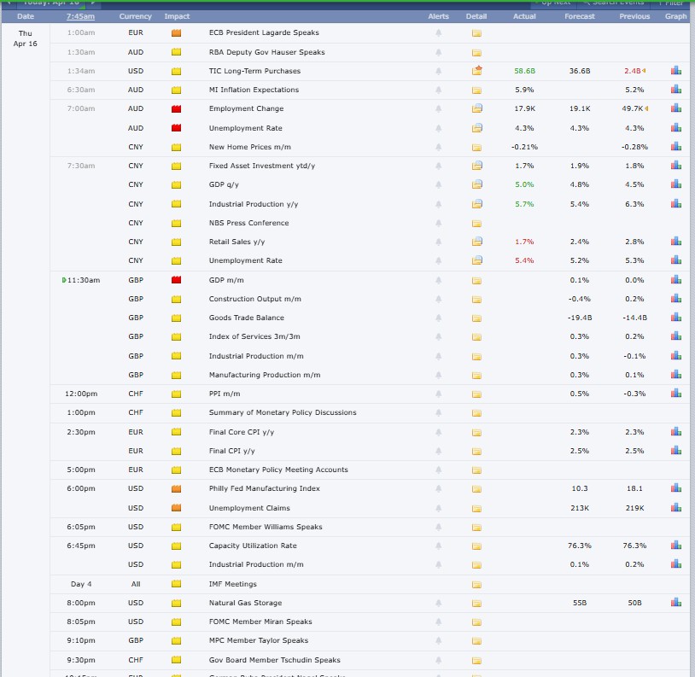Screen dimensions: 695x677
Task: Enable the alert for CHF PPI m/m
Action: 438,394
